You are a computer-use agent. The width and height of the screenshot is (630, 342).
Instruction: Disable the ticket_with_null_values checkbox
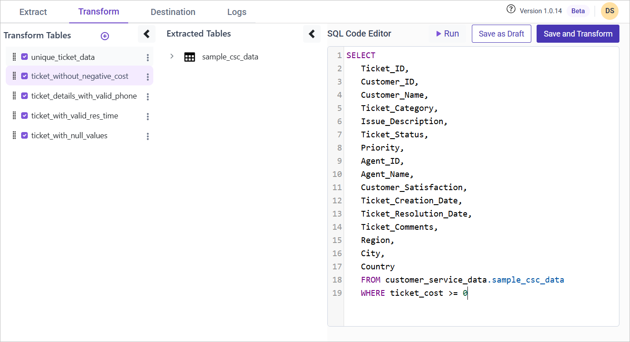[x=25, y=136]
